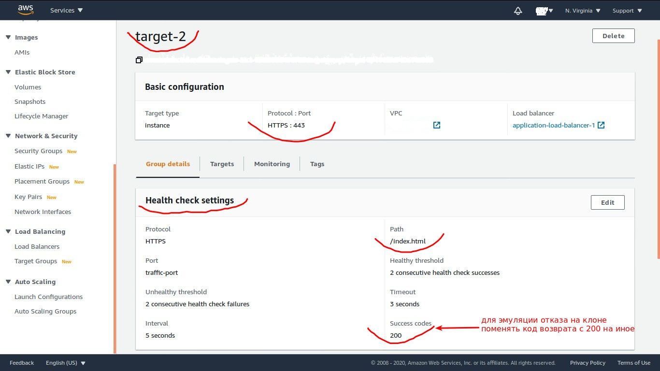This screenshot has width=660, height=371.
Task: Open load balancer external link icon
Action: [x=601, y=125]
